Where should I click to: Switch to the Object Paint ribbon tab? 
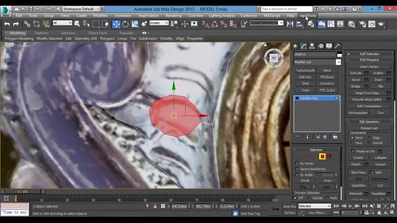[97, 33]
